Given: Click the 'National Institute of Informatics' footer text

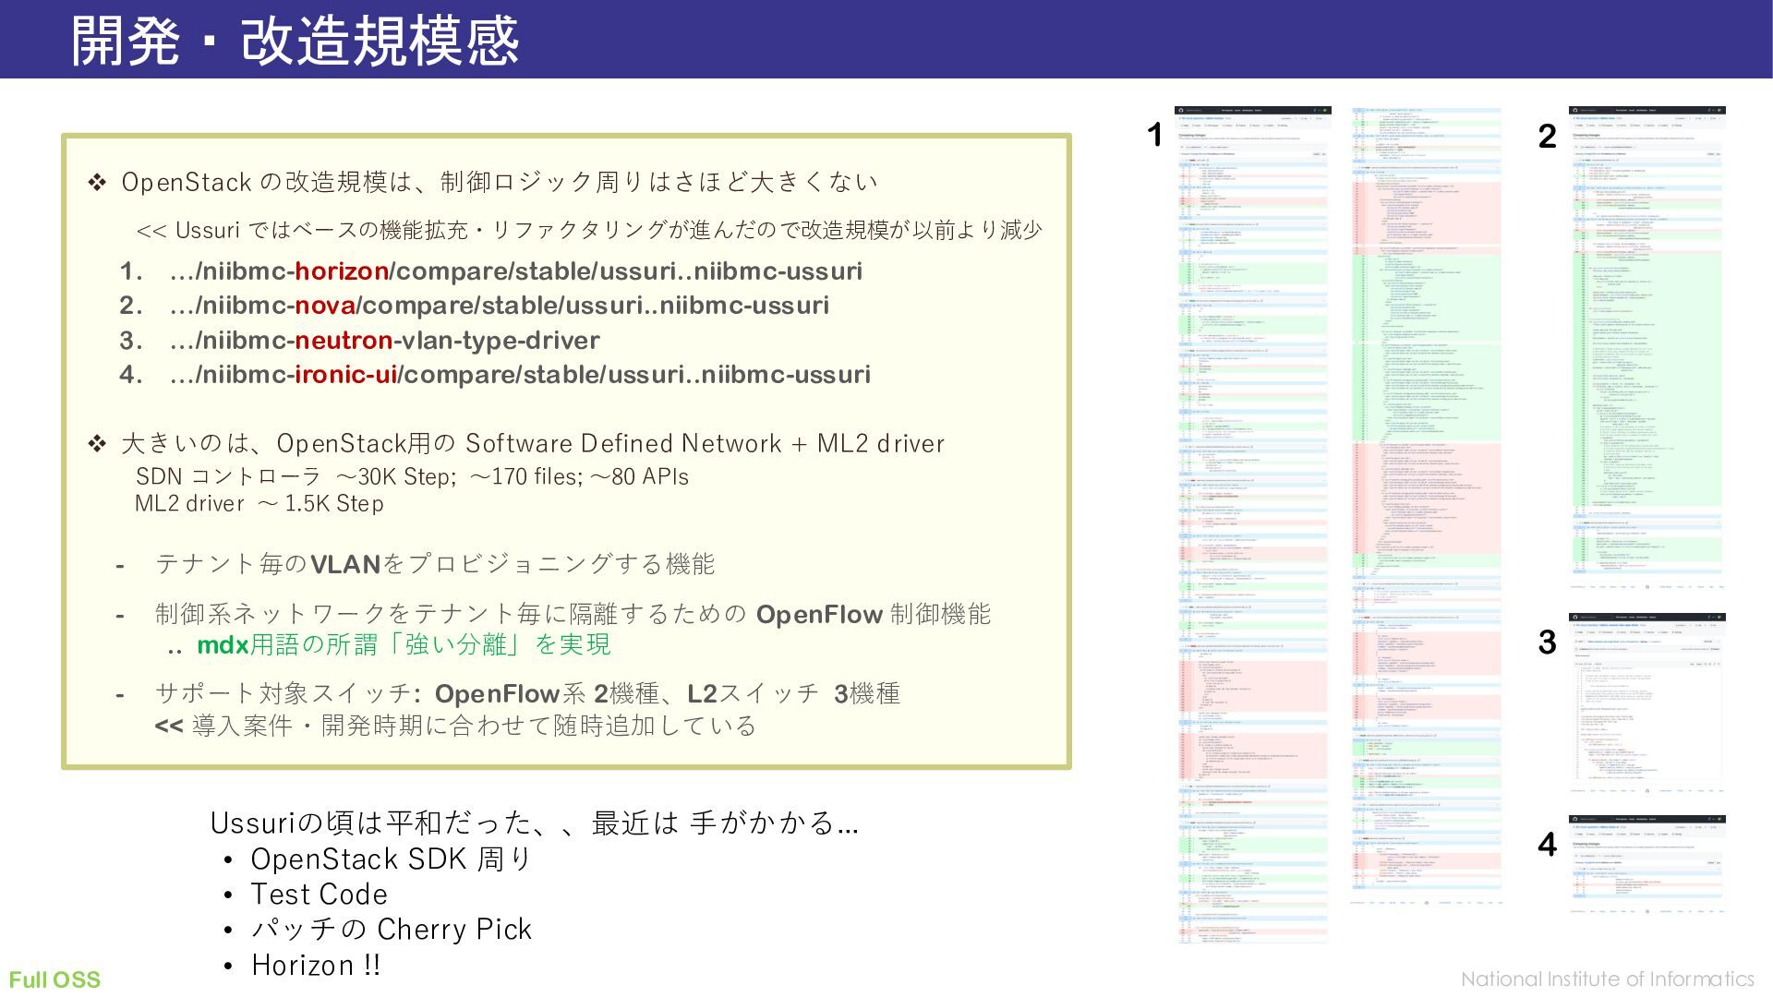Looking at the screenshot, I should (1607, 979).
